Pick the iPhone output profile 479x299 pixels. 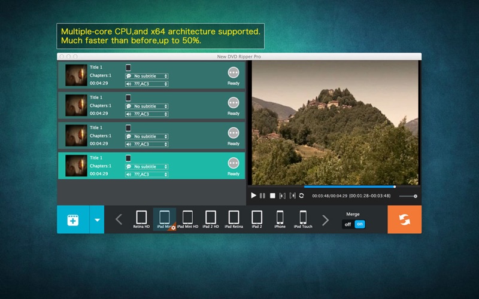[280, 219]
